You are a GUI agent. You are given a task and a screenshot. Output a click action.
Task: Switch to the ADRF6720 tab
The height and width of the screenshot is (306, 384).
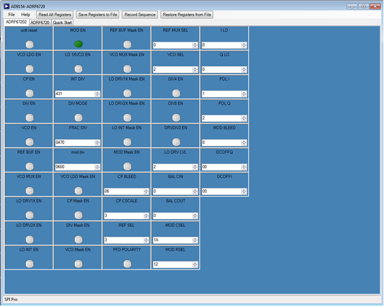[40, 23]
